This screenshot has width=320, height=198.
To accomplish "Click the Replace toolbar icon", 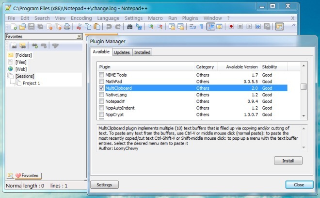I will coord(139,27).
